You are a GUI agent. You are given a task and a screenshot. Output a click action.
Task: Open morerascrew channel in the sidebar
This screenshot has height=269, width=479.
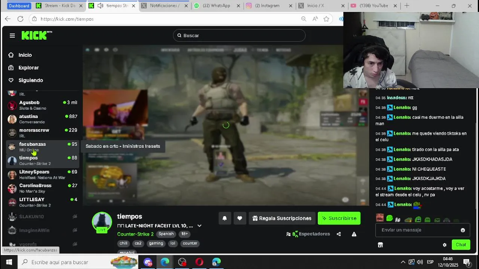coord(43,133)
